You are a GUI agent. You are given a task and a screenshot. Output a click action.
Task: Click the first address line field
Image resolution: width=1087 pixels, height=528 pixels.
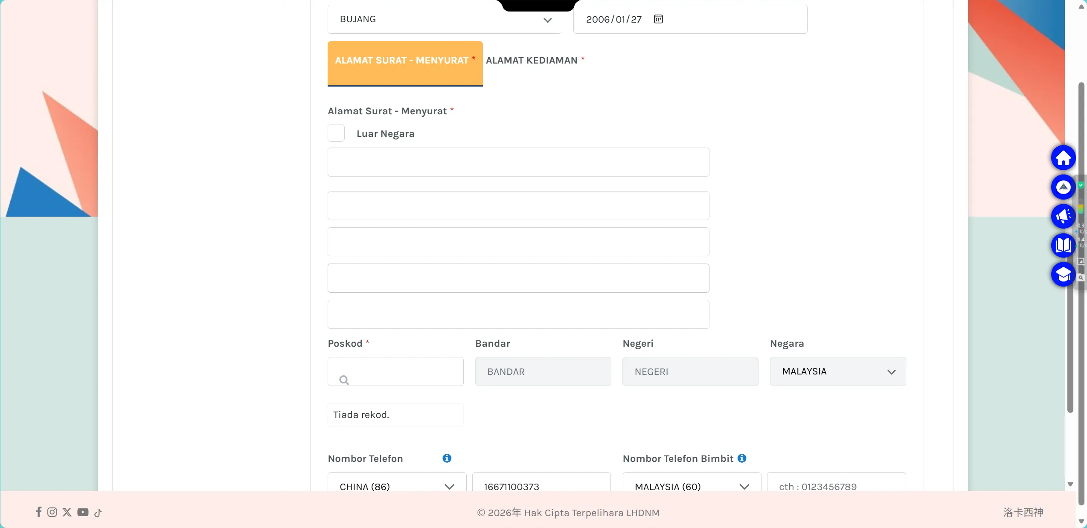click(518, 162)
